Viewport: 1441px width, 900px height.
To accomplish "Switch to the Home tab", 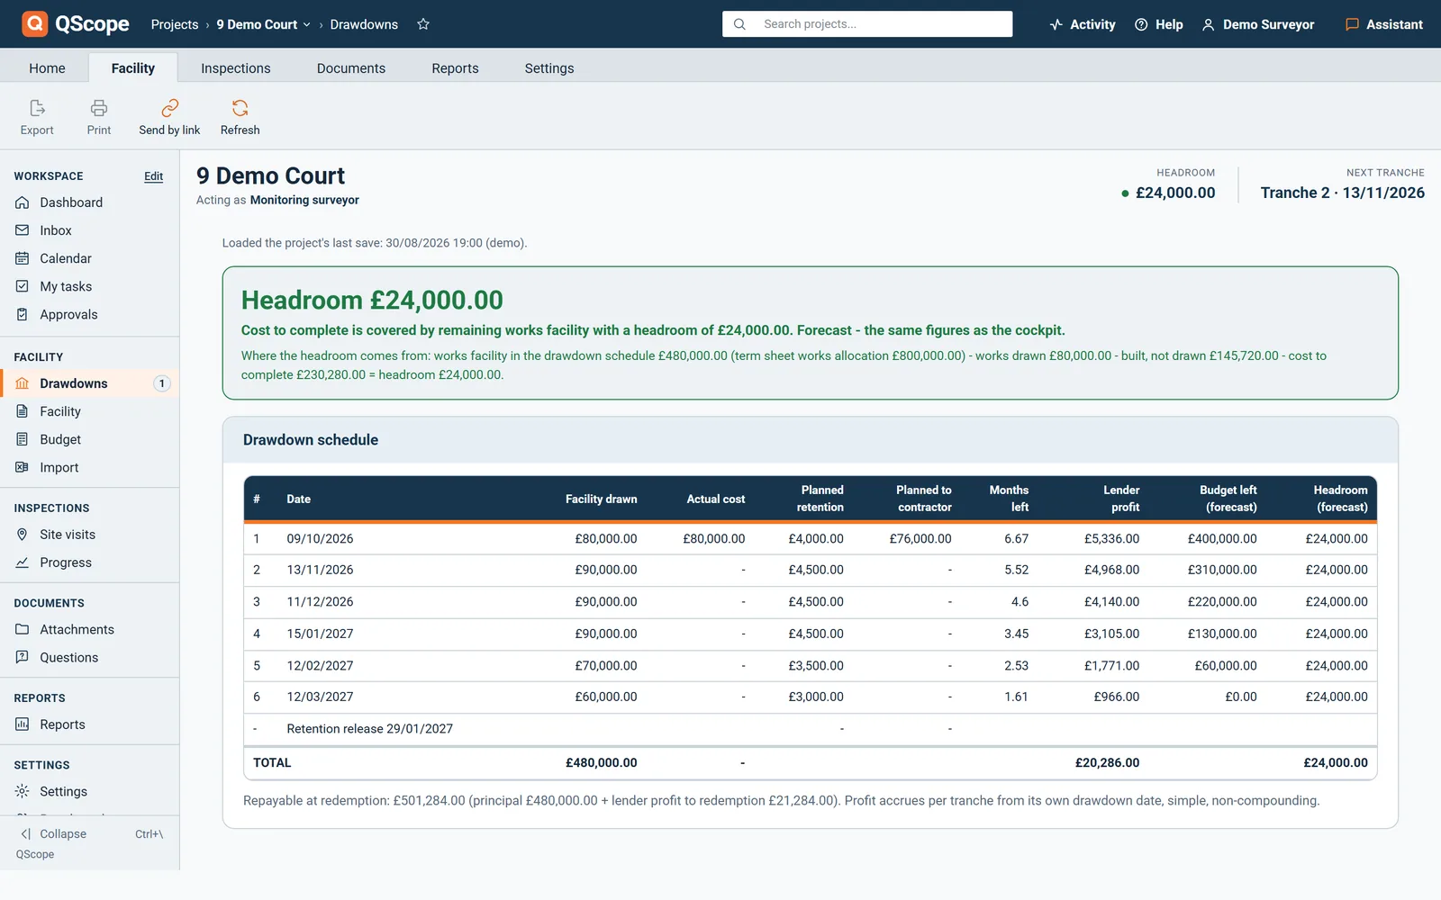I will pyautogui.click(x=47, y=67).
